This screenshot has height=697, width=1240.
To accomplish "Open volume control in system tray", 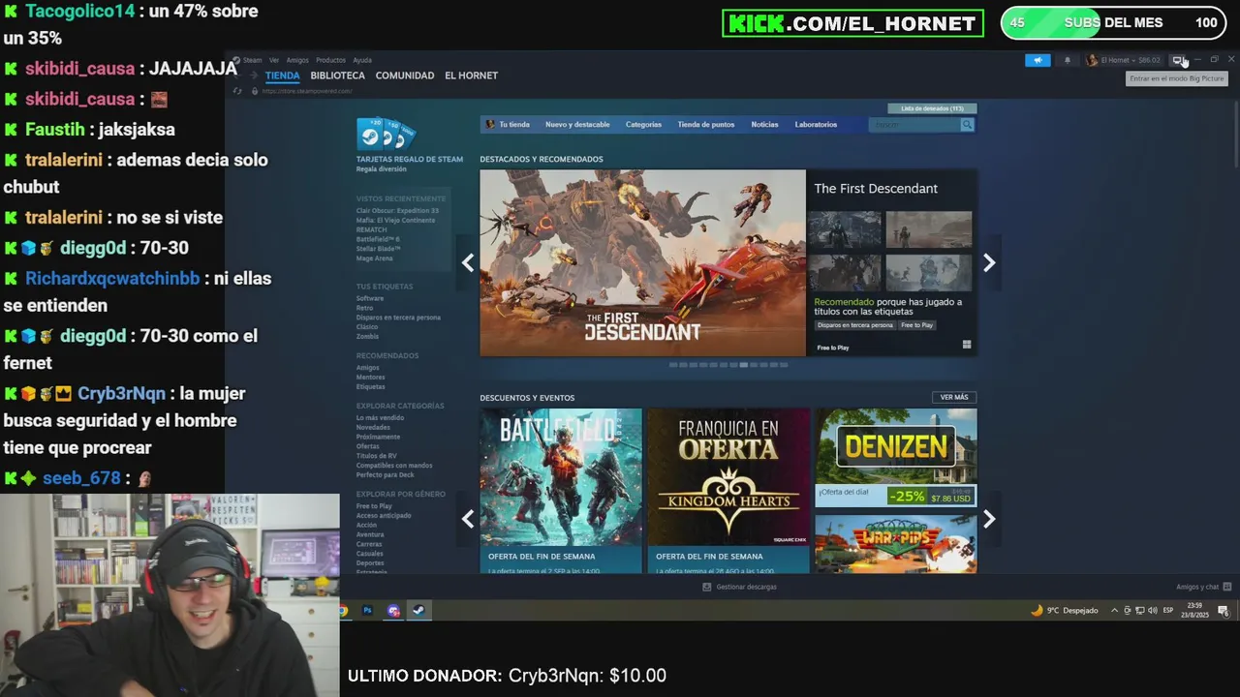I will (1152, 611).
